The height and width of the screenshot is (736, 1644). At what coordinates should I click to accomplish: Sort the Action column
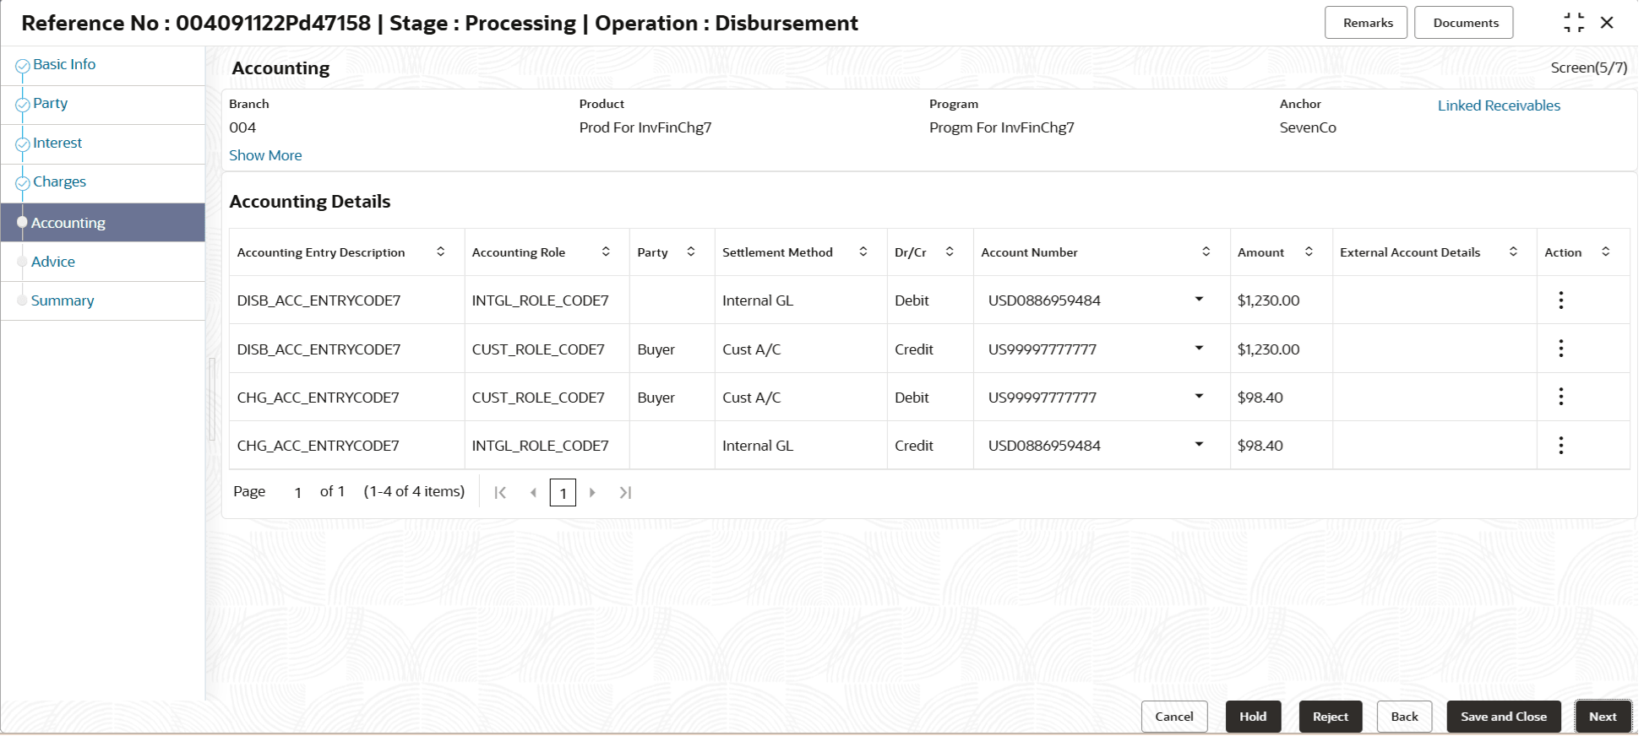(1605, 252)
